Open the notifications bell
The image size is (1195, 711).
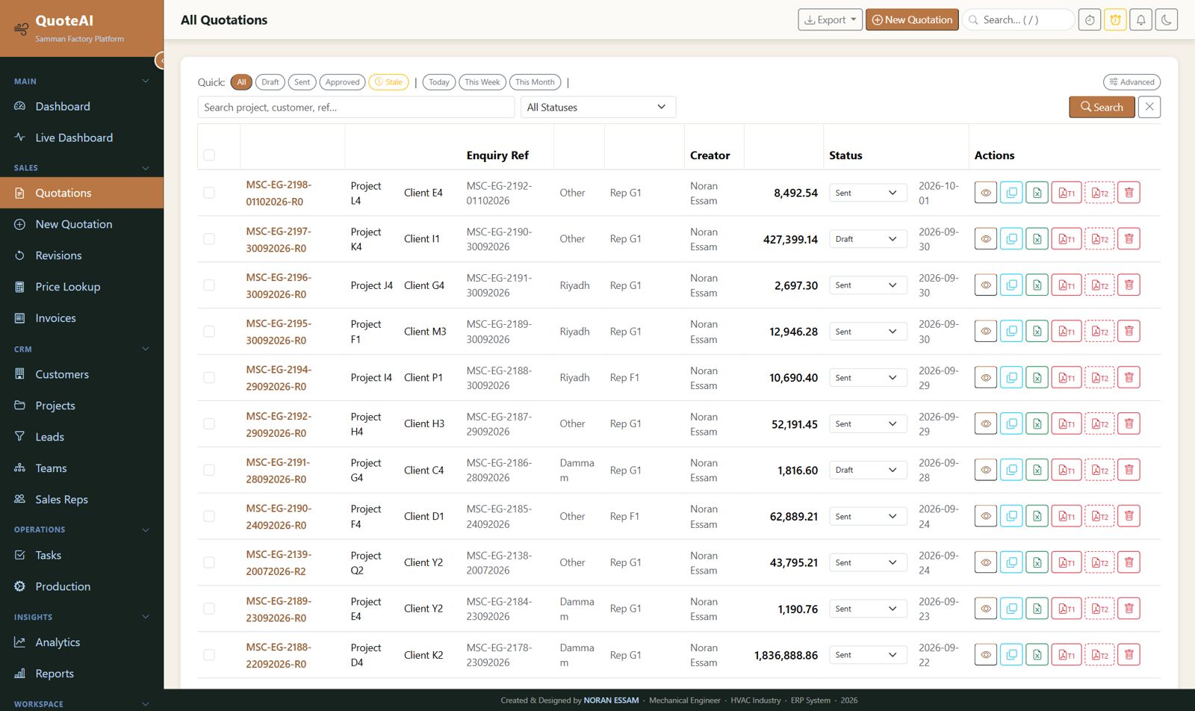pos(1140,20)
